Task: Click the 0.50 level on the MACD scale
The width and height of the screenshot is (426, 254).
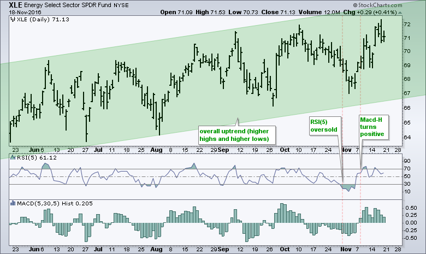Action: point(411,208)
